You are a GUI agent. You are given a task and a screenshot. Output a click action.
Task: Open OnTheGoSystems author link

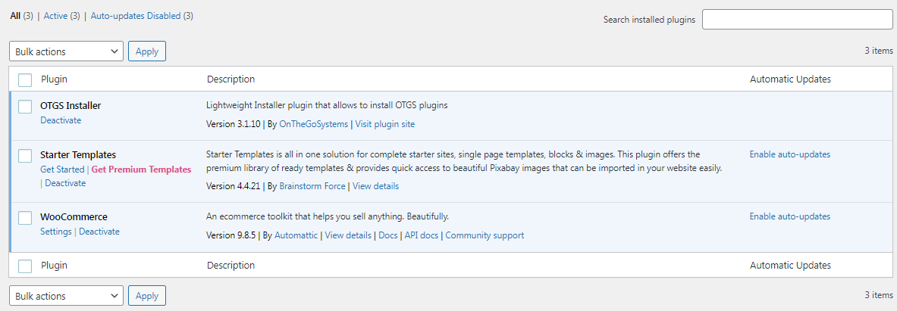[313, 124]
